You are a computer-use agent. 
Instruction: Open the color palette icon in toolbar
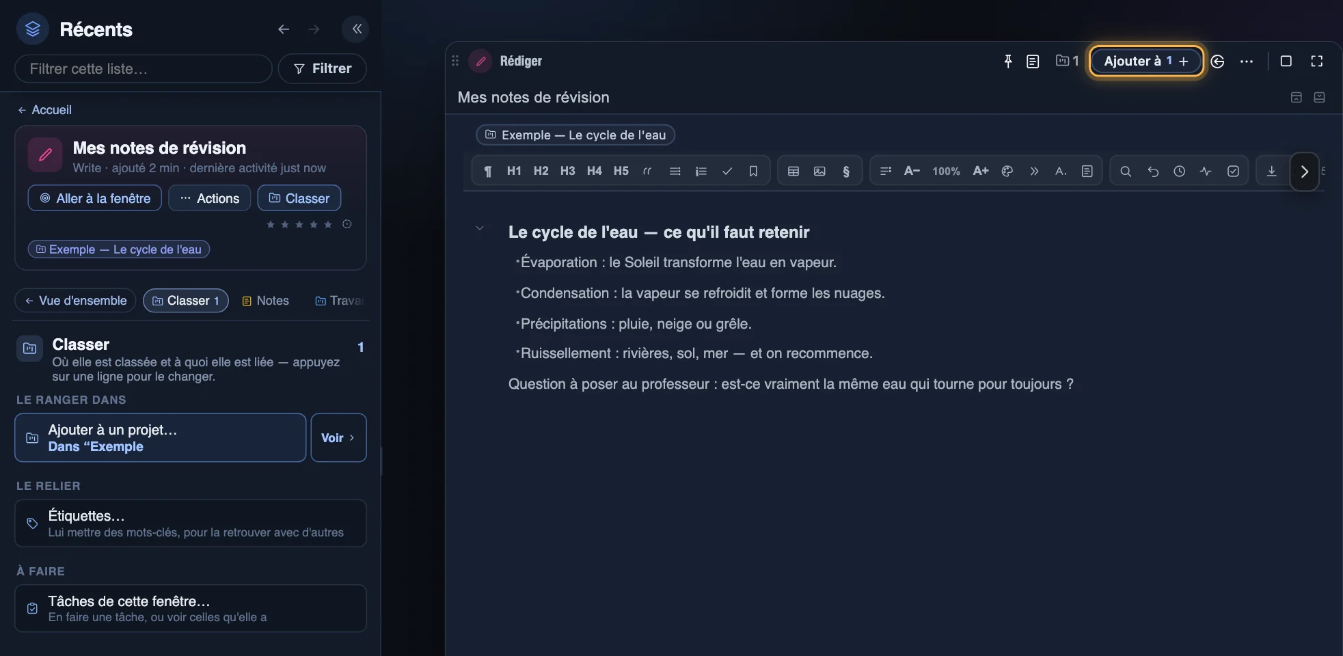(x=1007, y=171)
